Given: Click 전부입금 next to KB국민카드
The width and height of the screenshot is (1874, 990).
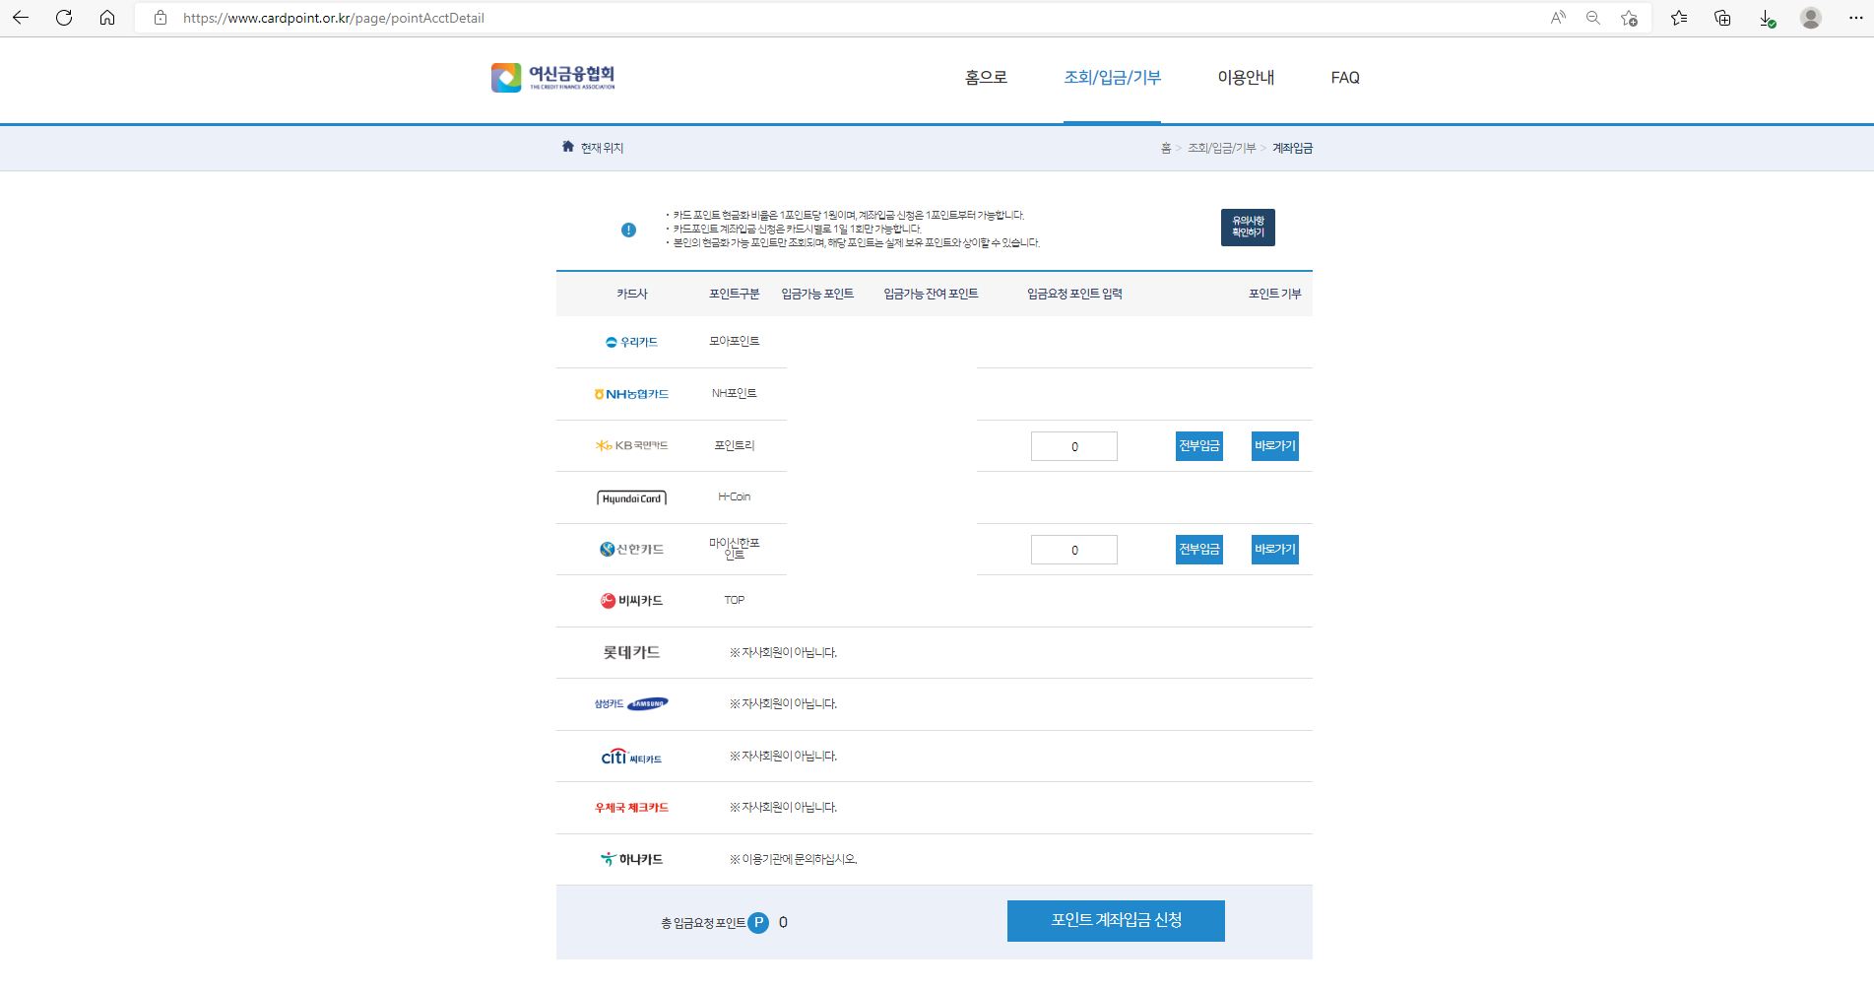Looking at the screenshot, I should pyautogui.click(x=1198, y=445).
